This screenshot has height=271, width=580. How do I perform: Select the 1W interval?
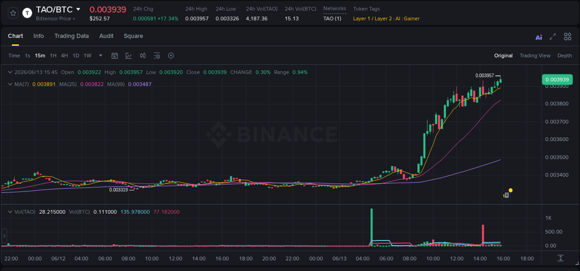pos(87,55)
